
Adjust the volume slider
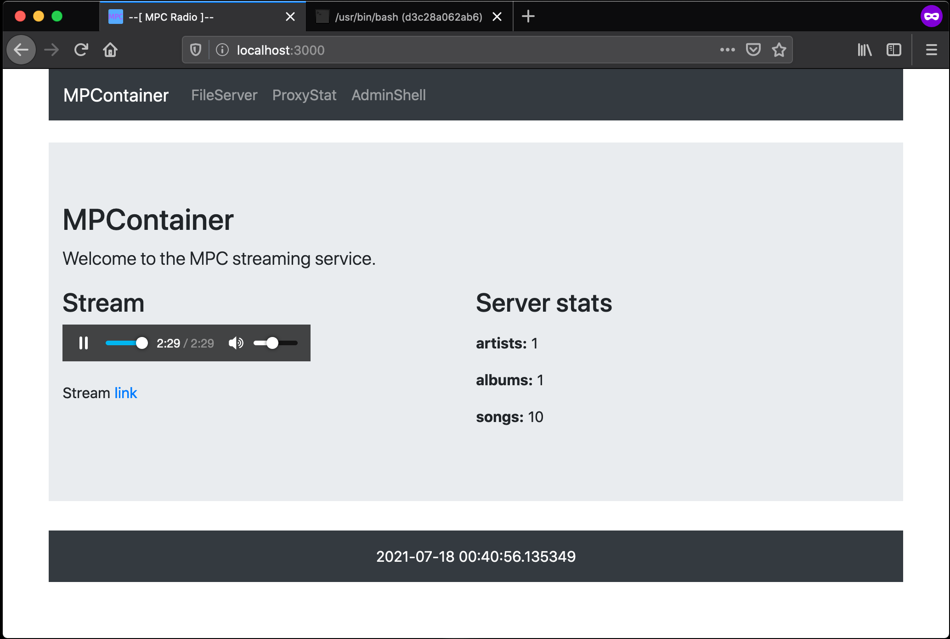tap(276, 343)
